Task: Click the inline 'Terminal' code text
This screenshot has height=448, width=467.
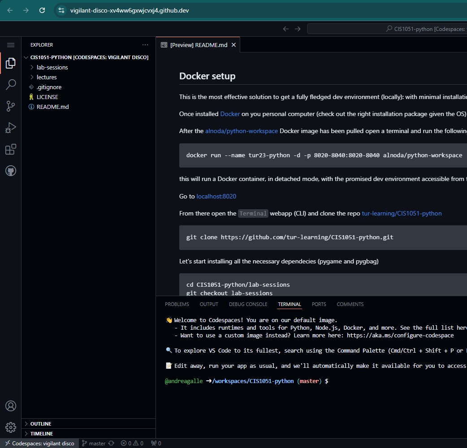Action: (x=253, y=213)
